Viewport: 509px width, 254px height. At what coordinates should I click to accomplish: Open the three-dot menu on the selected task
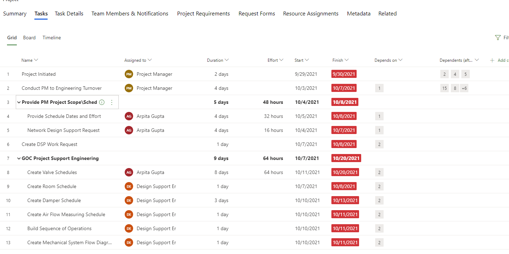111,102
